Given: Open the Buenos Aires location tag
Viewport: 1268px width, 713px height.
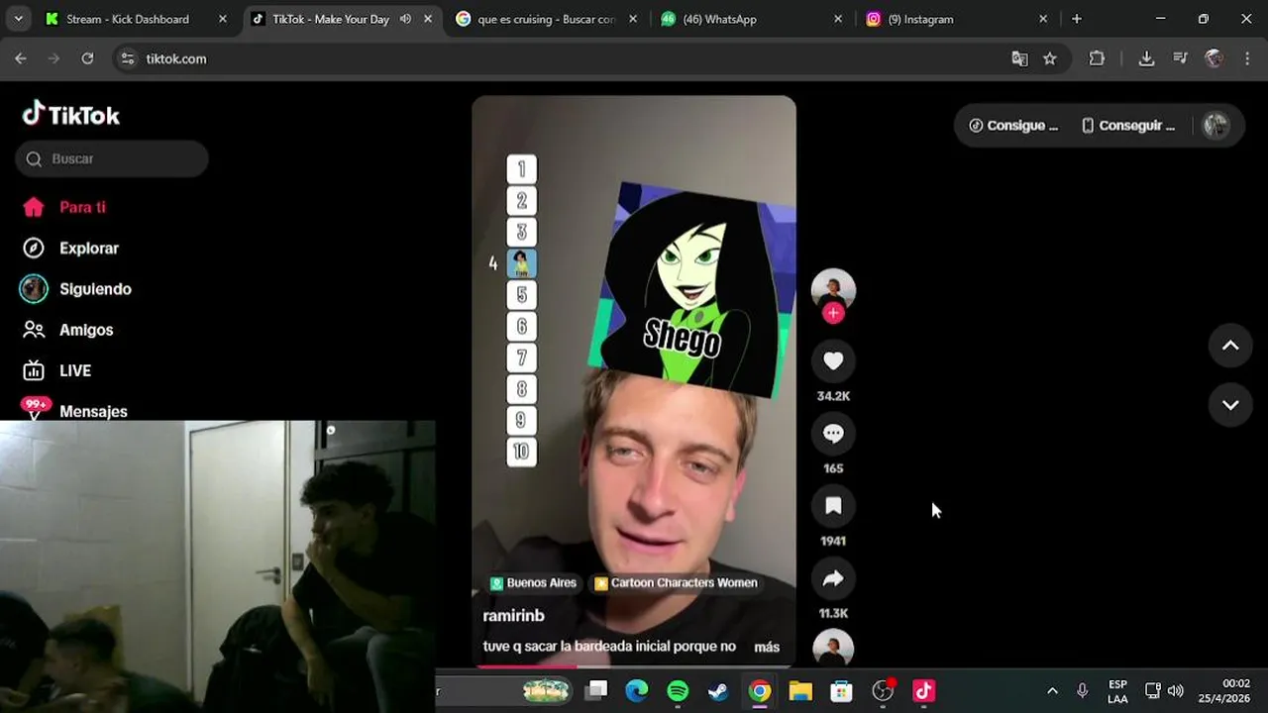Looking at the screenshot, I should click(533, 583).
